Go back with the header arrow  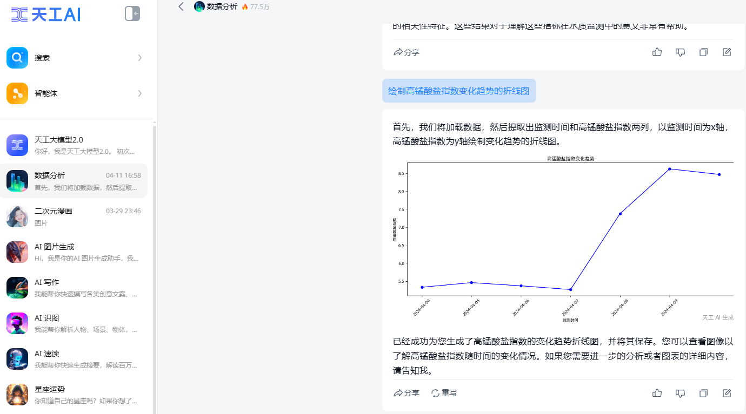point(181,6)
